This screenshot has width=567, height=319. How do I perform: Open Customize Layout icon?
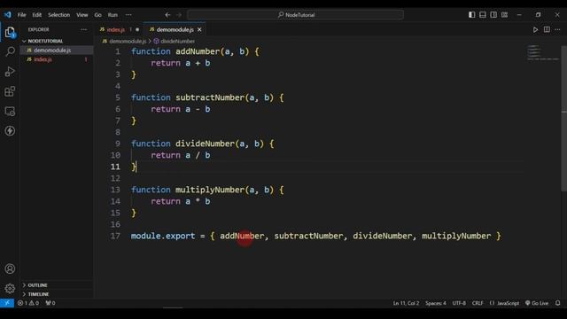[504, 15]
